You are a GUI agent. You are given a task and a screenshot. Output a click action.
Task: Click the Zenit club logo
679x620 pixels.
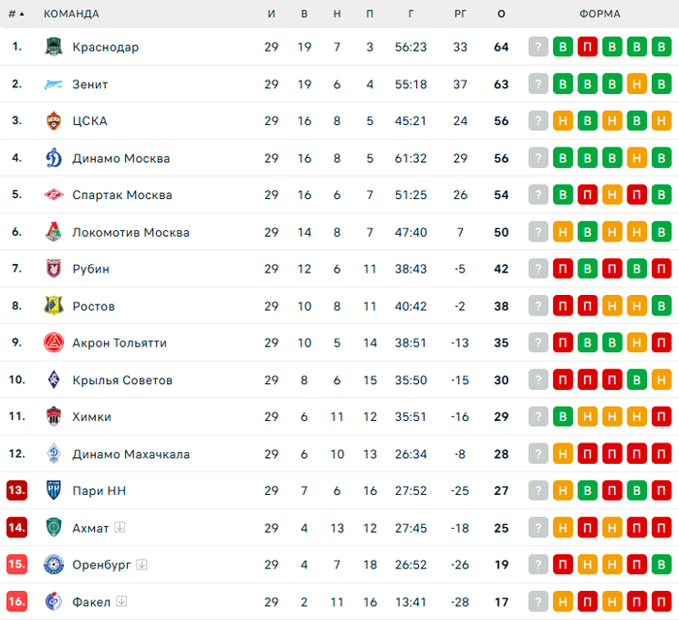coord(54,84)
